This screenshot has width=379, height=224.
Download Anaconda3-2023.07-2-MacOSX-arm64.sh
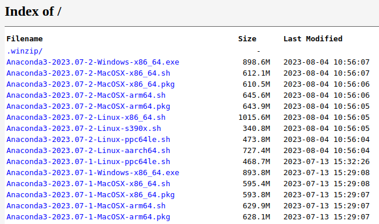(x=86, y=95)
